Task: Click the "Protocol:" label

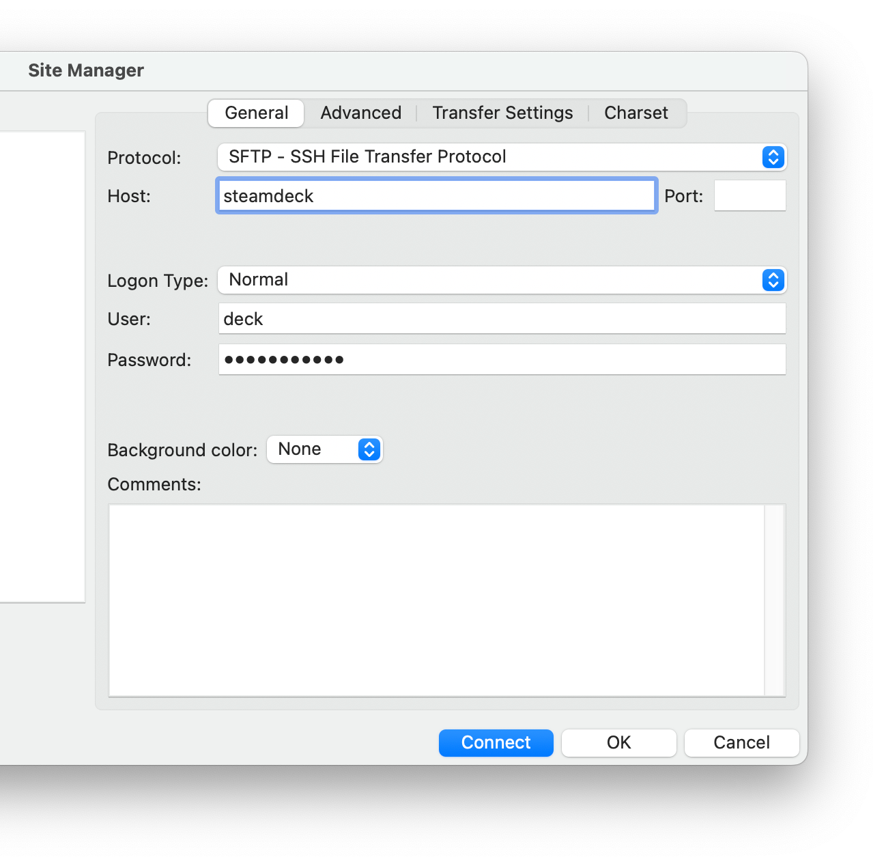Action: 144,158
